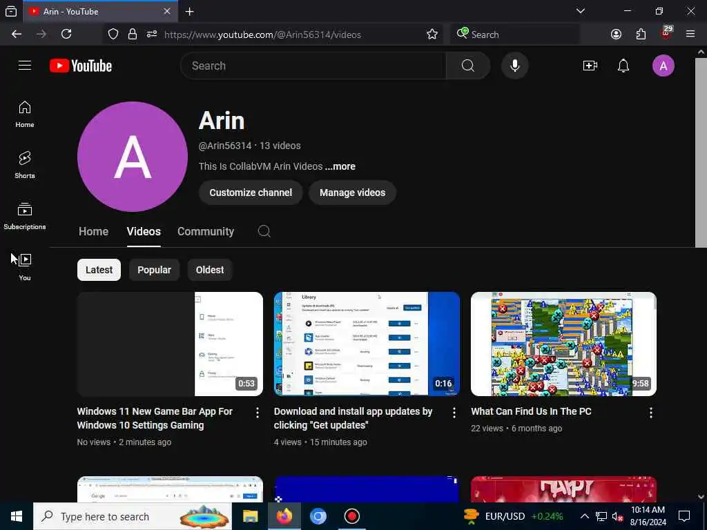
Task: Open site permissions icon in address bar
Action: tap(152, 35)
